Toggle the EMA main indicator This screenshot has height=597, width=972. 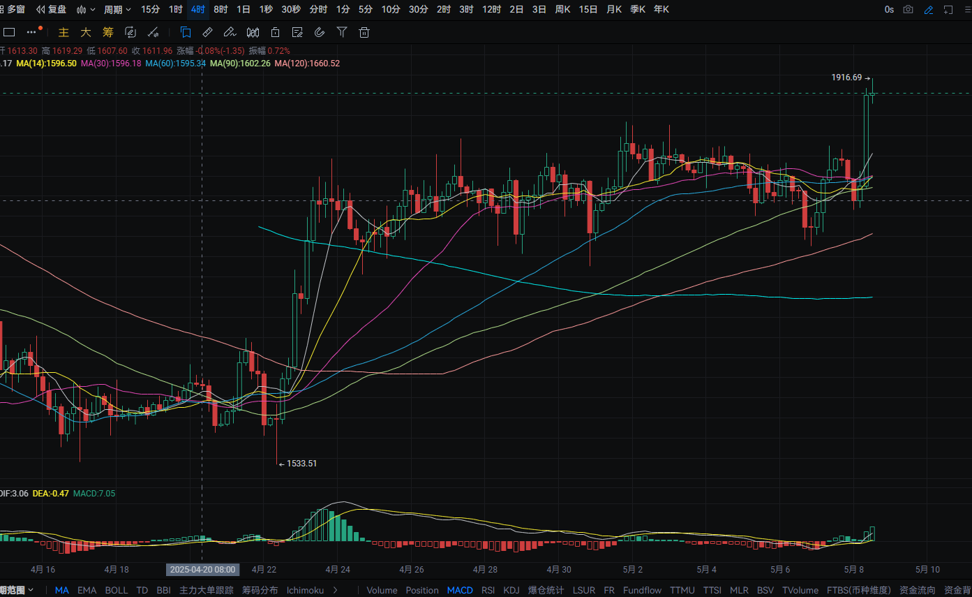[x=87, y=590]
